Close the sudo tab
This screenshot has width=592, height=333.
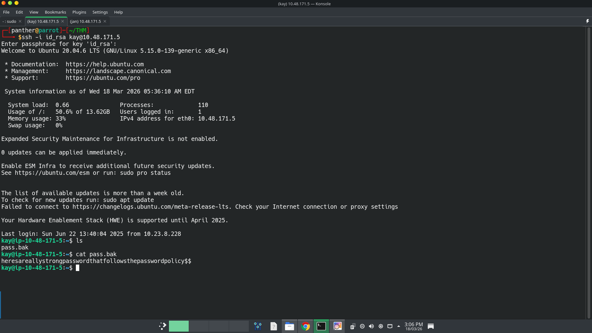click(x=20, y=21)
